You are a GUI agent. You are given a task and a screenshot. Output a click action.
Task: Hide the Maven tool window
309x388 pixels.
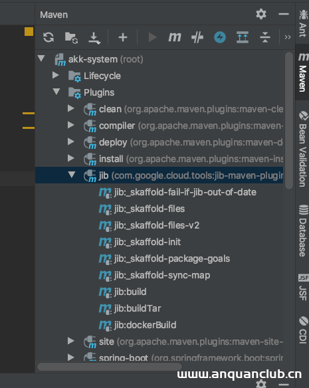click(x=284, y=14)
